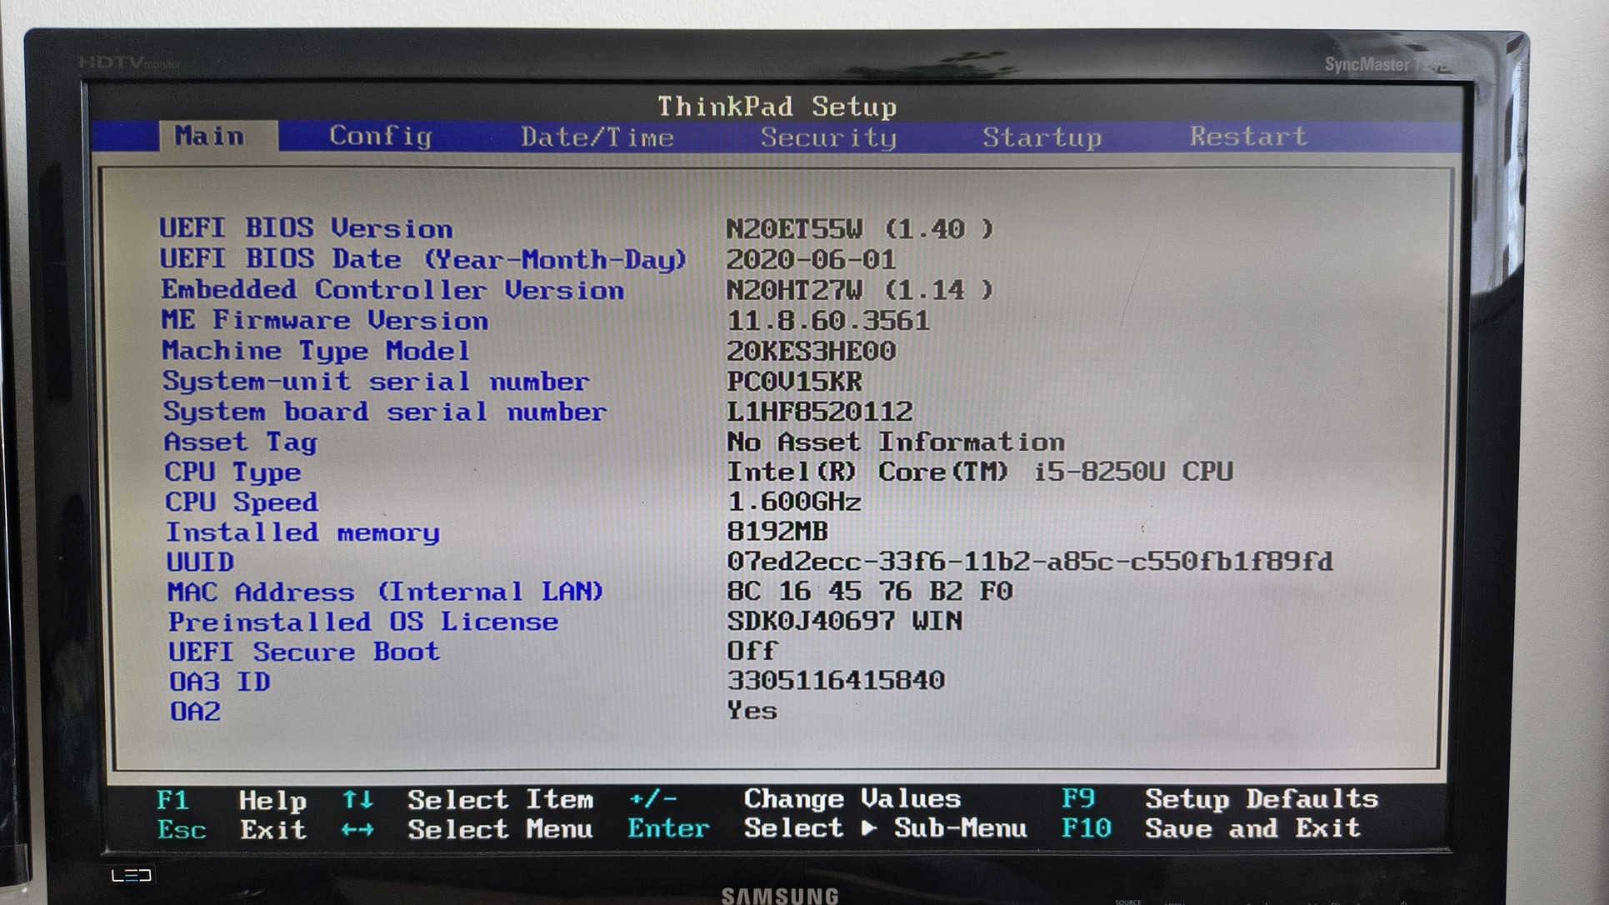This screenshot has width=1609, height=905.
Task: Click the Enter key label
Action: tap(667, 828)
